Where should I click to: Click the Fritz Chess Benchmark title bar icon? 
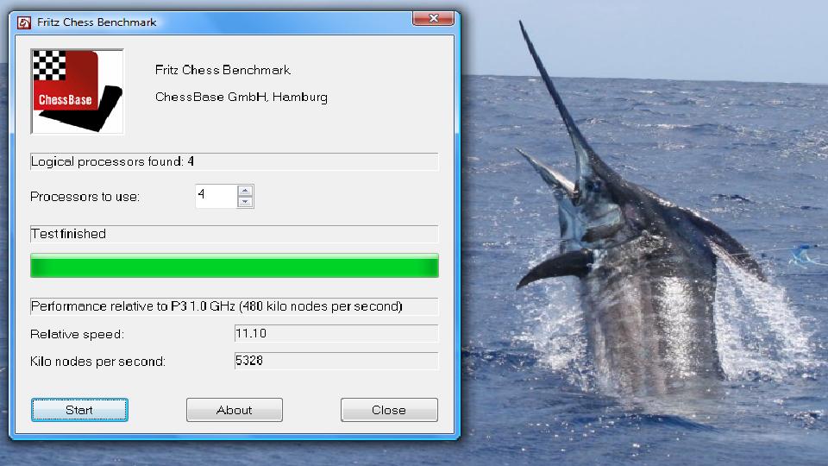[x=24, y=22]
